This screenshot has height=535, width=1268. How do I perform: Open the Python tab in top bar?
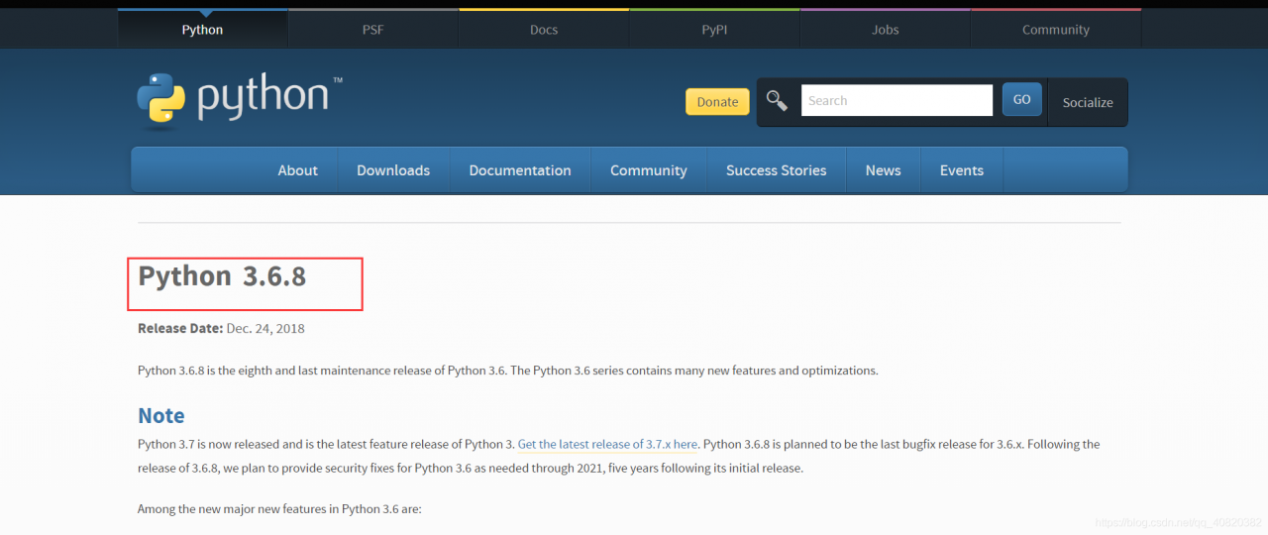(x=202, y=29)
